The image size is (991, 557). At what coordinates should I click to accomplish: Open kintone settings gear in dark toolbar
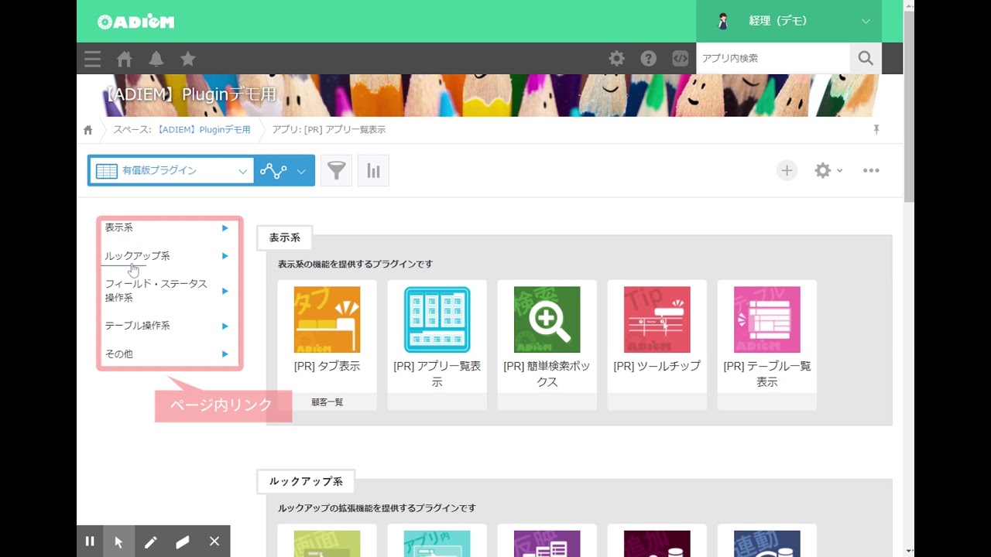coord(616,58)
